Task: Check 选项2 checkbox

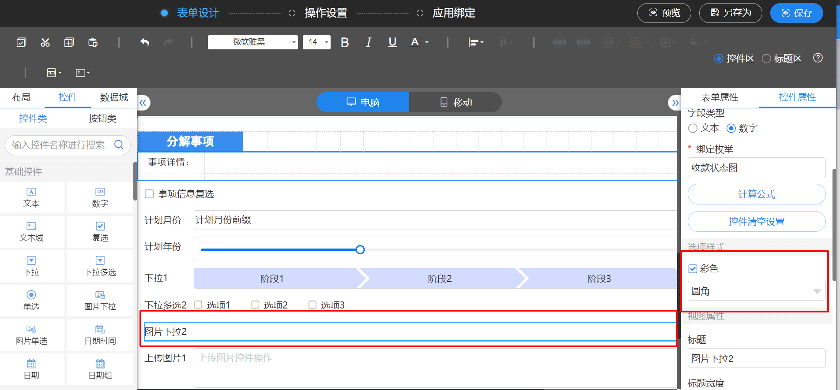Action: [255, 305]
